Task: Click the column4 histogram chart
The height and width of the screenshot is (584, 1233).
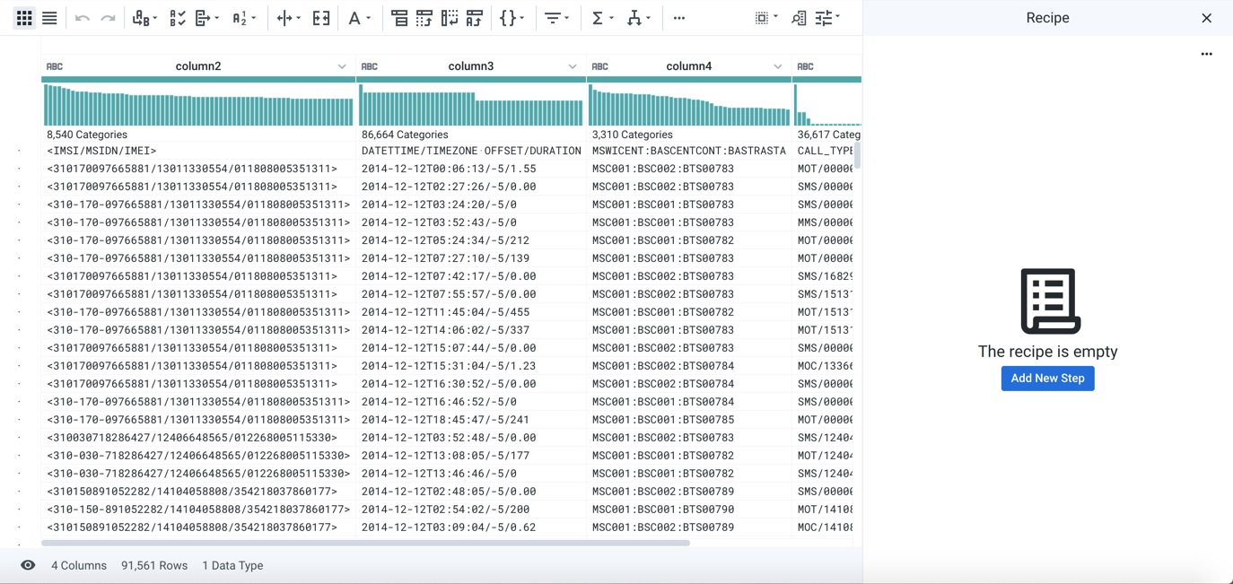Action: click(690, 105)
